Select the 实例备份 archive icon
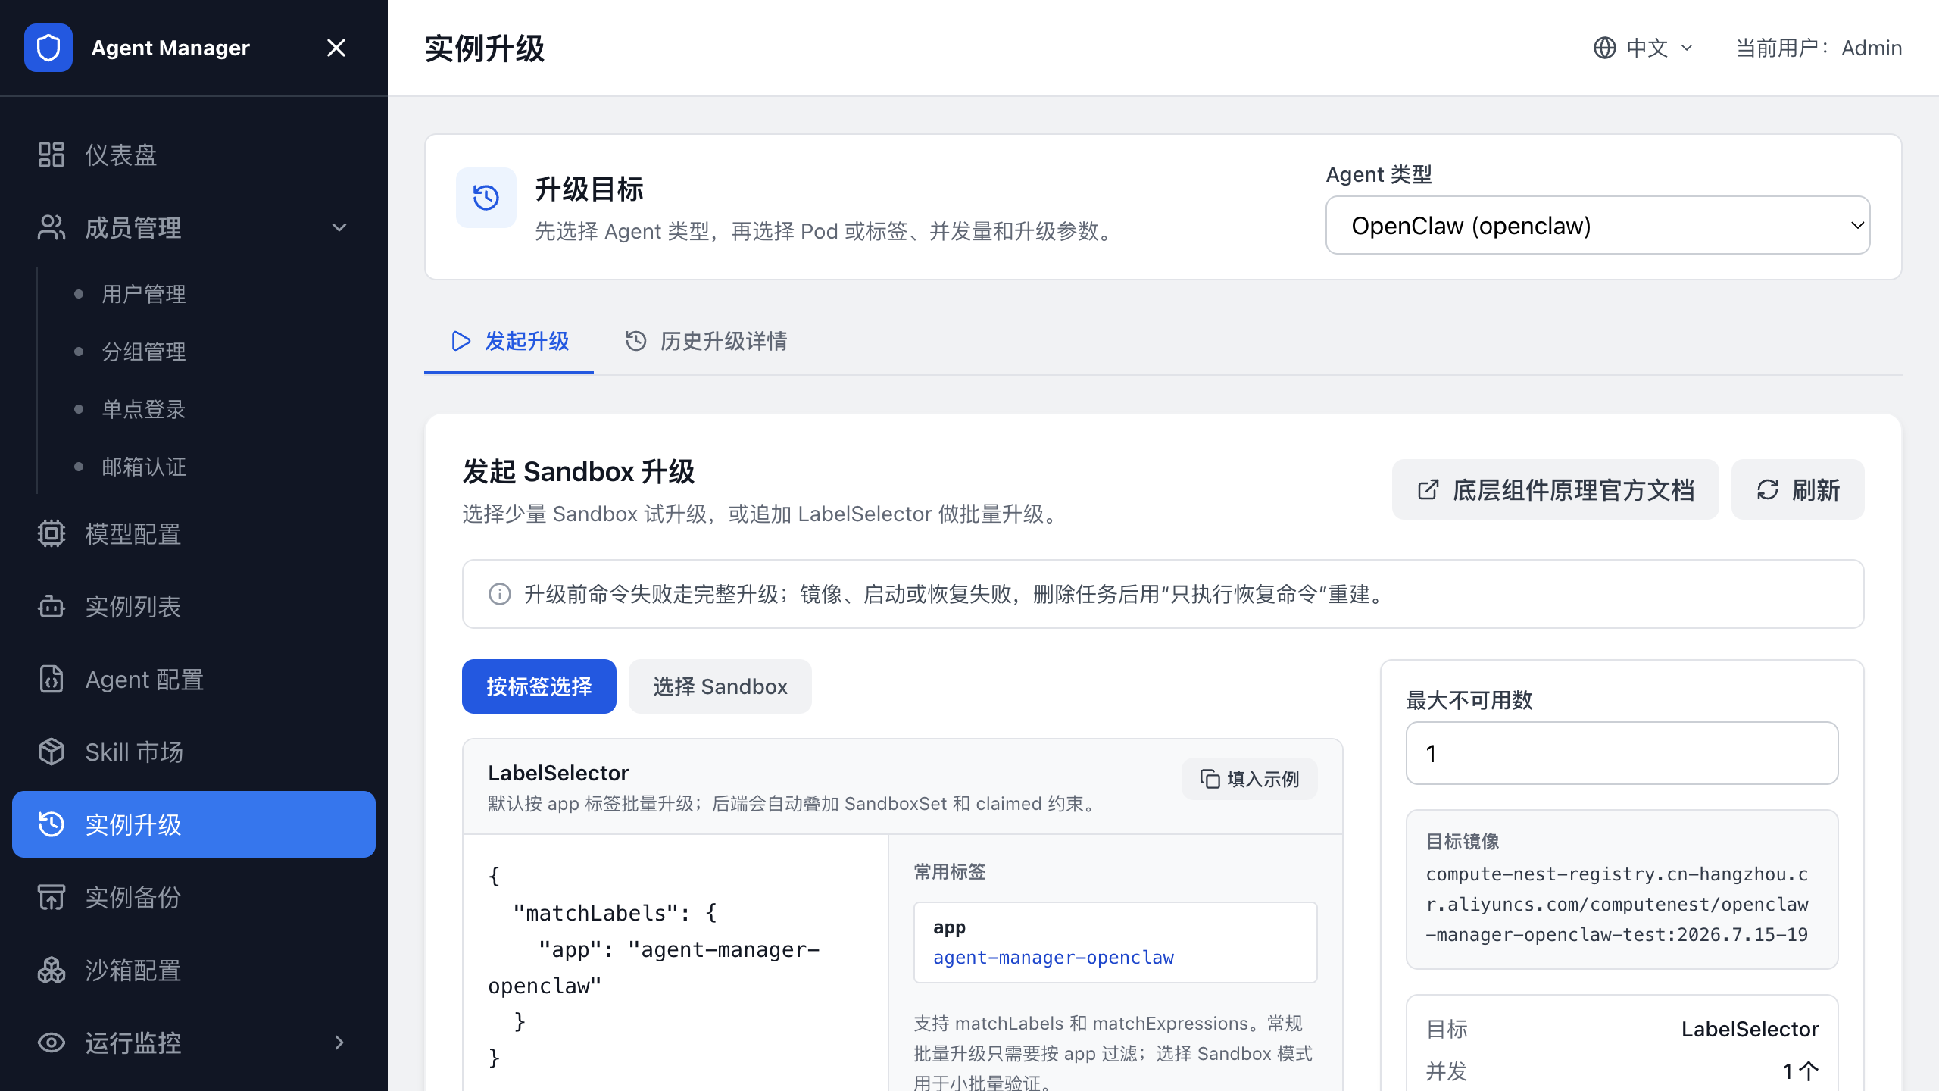Screen dimensions: 1939x1091 52,897
